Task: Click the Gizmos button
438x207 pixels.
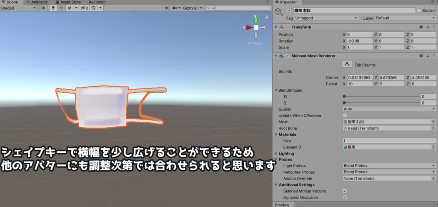Action: point(190,8)
